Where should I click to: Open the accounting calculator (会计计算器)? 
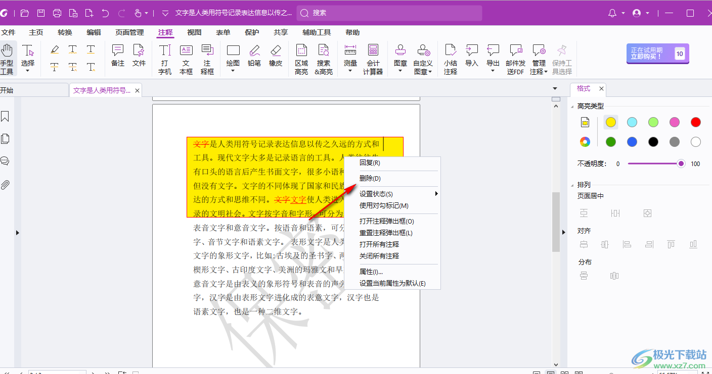click(x=373, y=60)
